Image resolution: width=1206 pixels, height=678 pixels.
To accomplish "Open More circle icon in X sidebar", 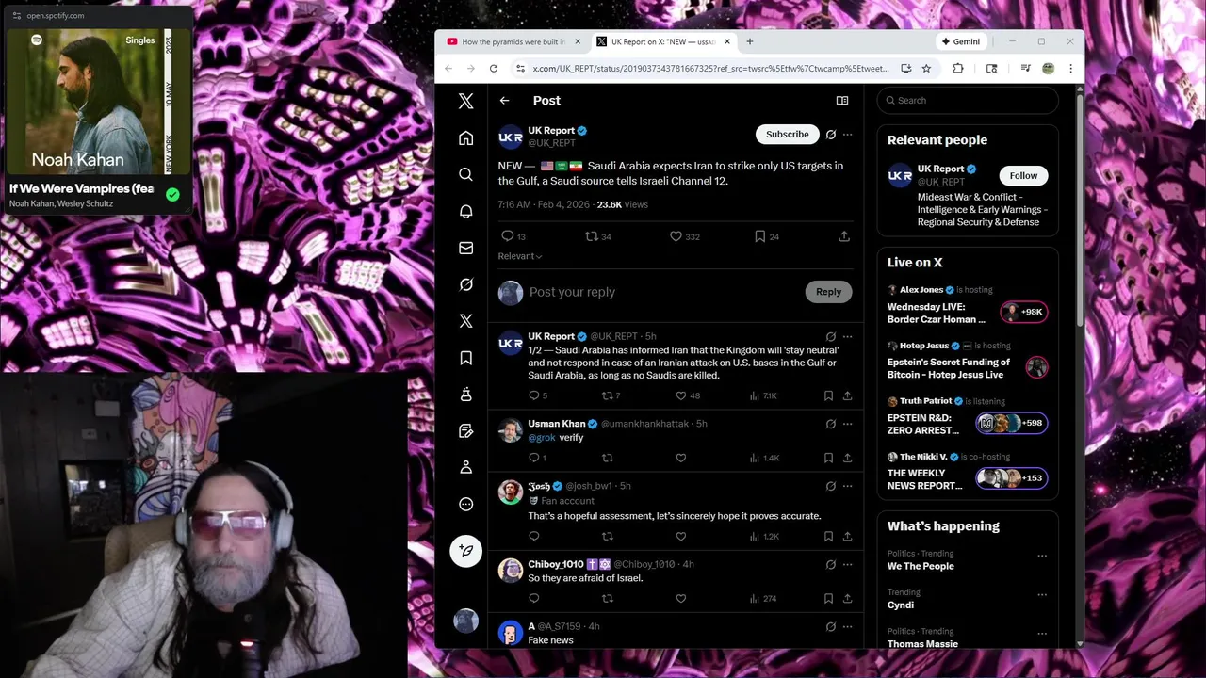I will click(465, 504).
